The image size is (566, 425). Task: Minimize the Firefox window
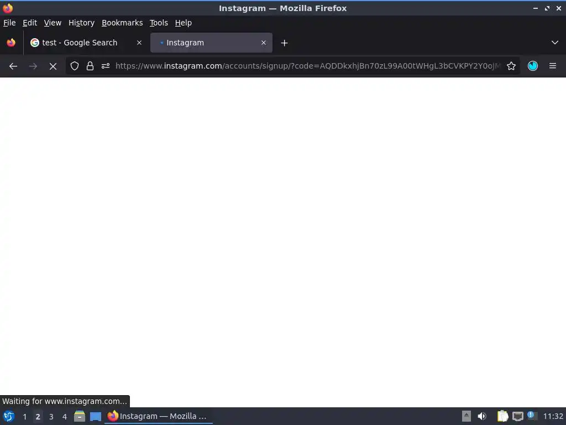coord(536,8)
